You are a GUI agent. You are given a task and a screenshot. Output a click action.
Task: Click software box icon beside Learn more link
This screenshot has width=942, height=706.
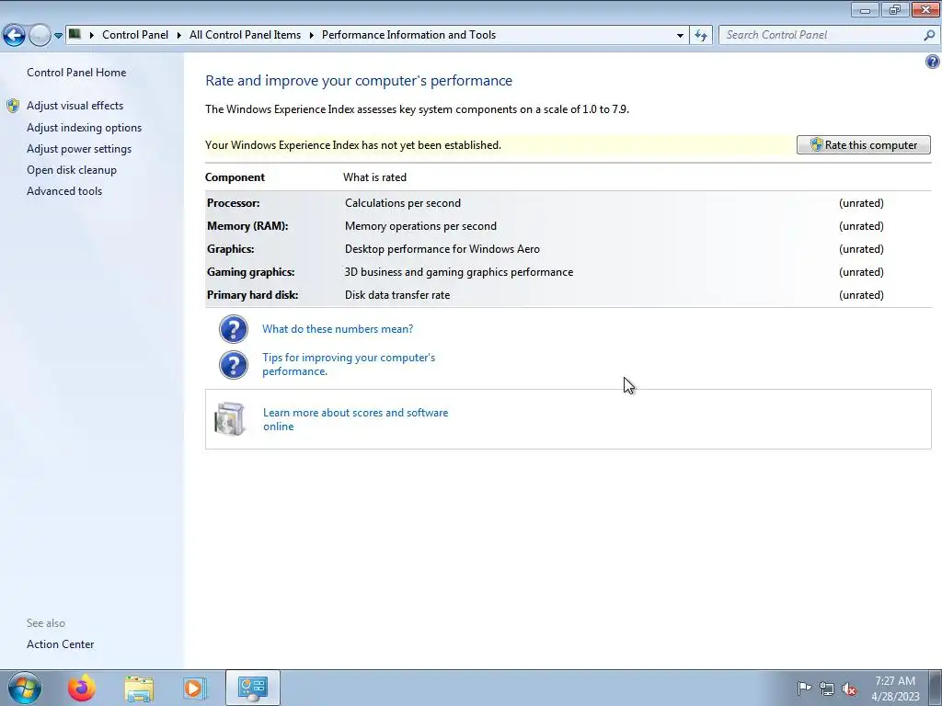point(229,418)
